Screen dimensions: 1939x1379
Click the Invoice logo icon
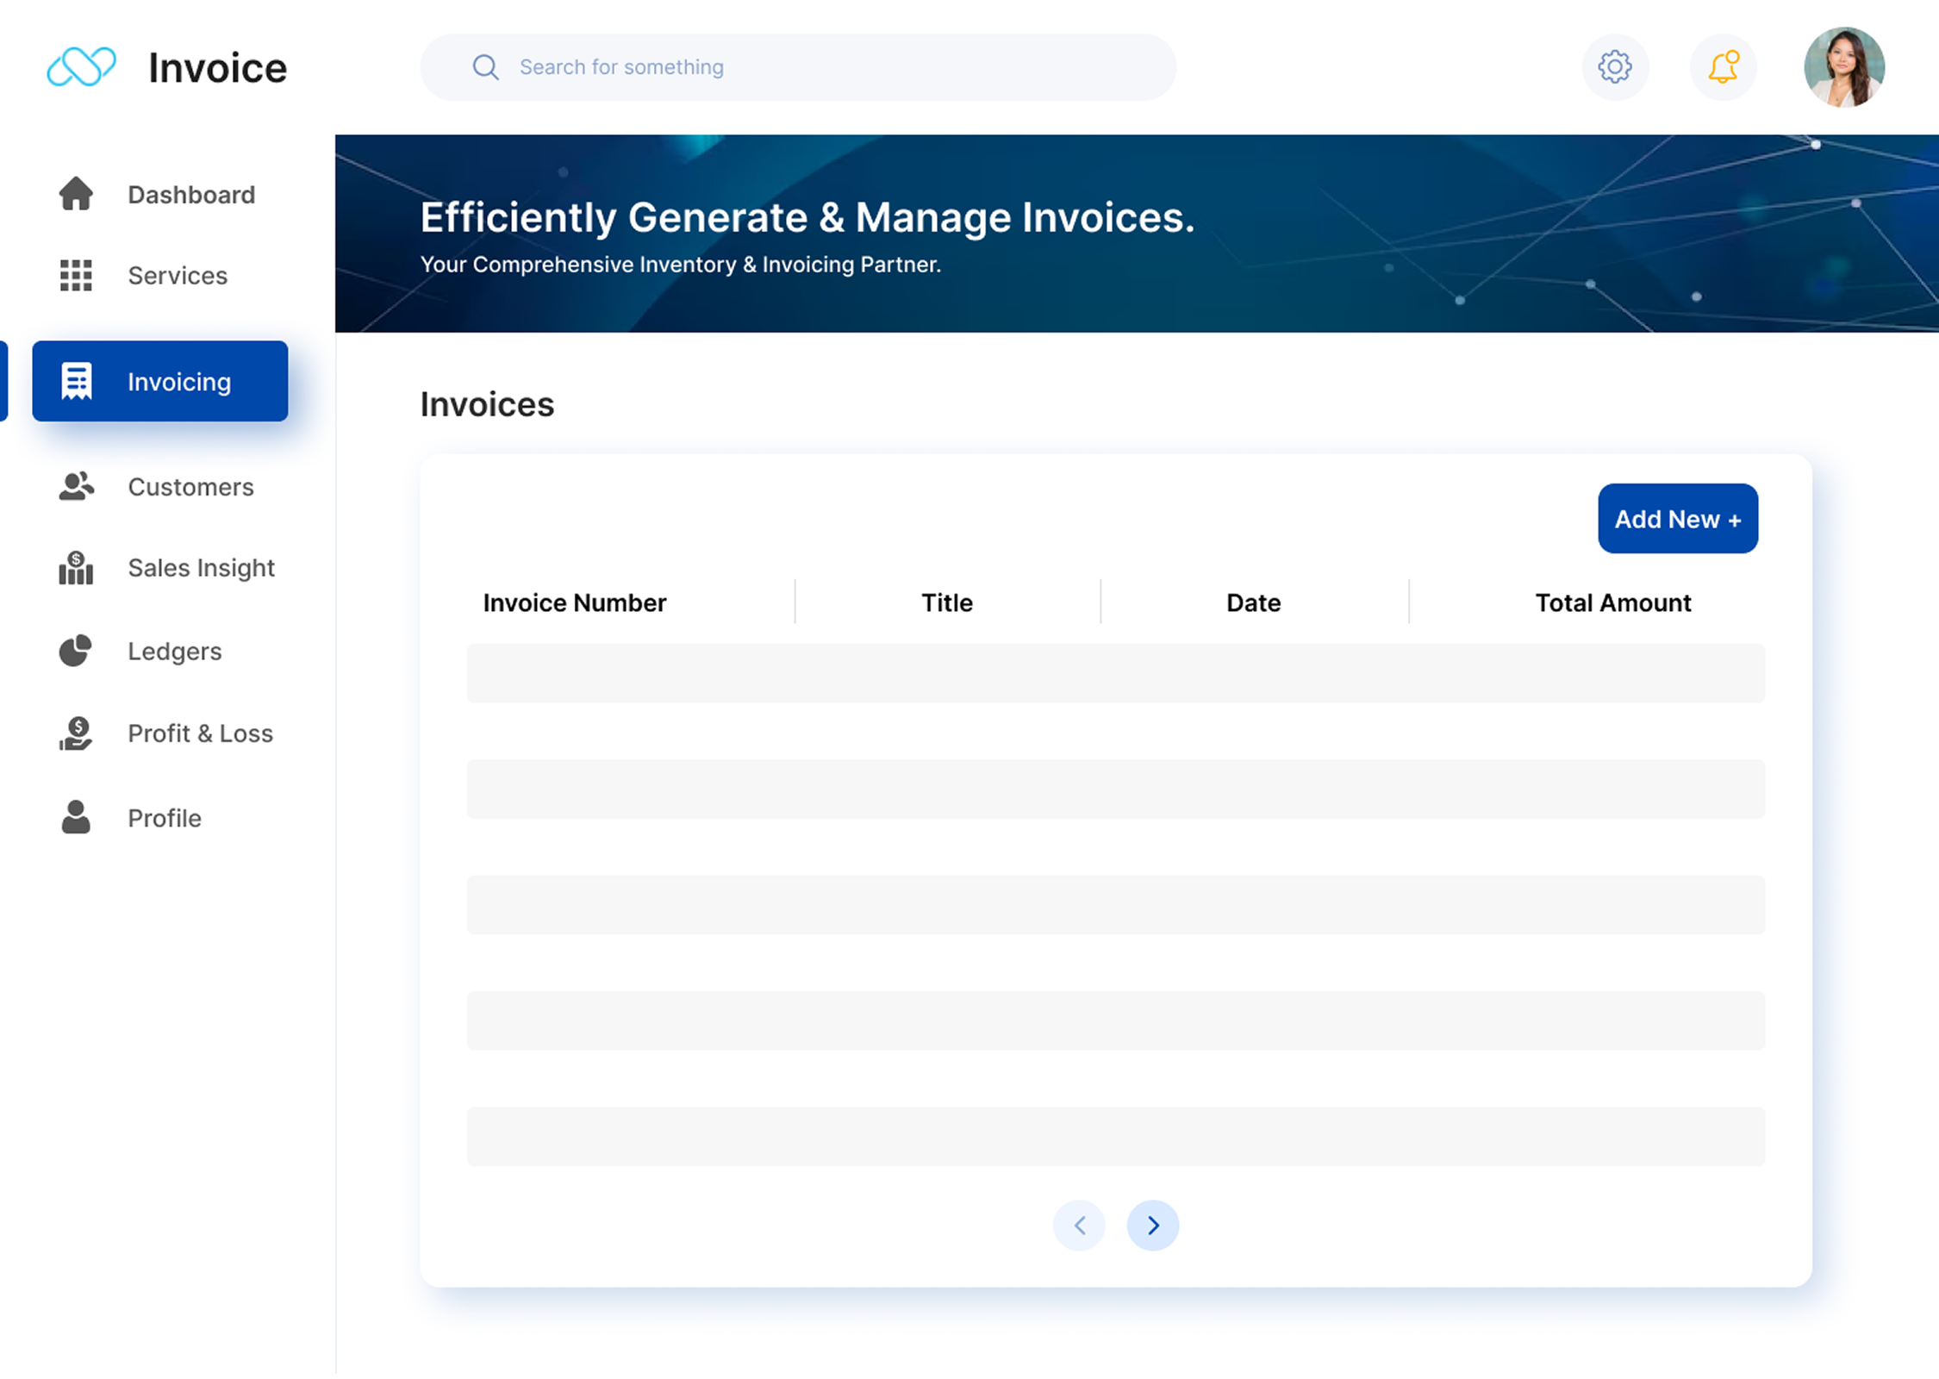[81, 67]
